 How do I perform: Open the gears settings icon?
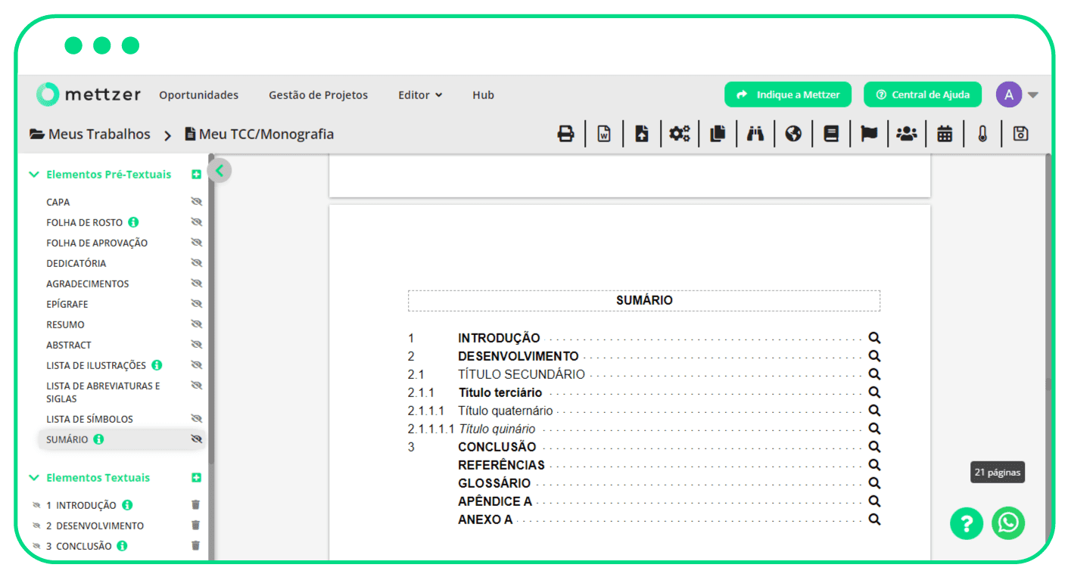coord(679,134)
